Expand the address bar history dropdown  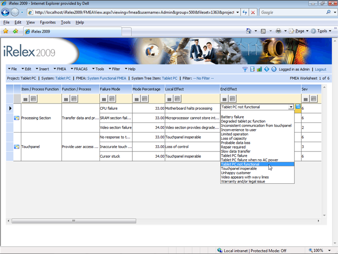click(238, 12)
